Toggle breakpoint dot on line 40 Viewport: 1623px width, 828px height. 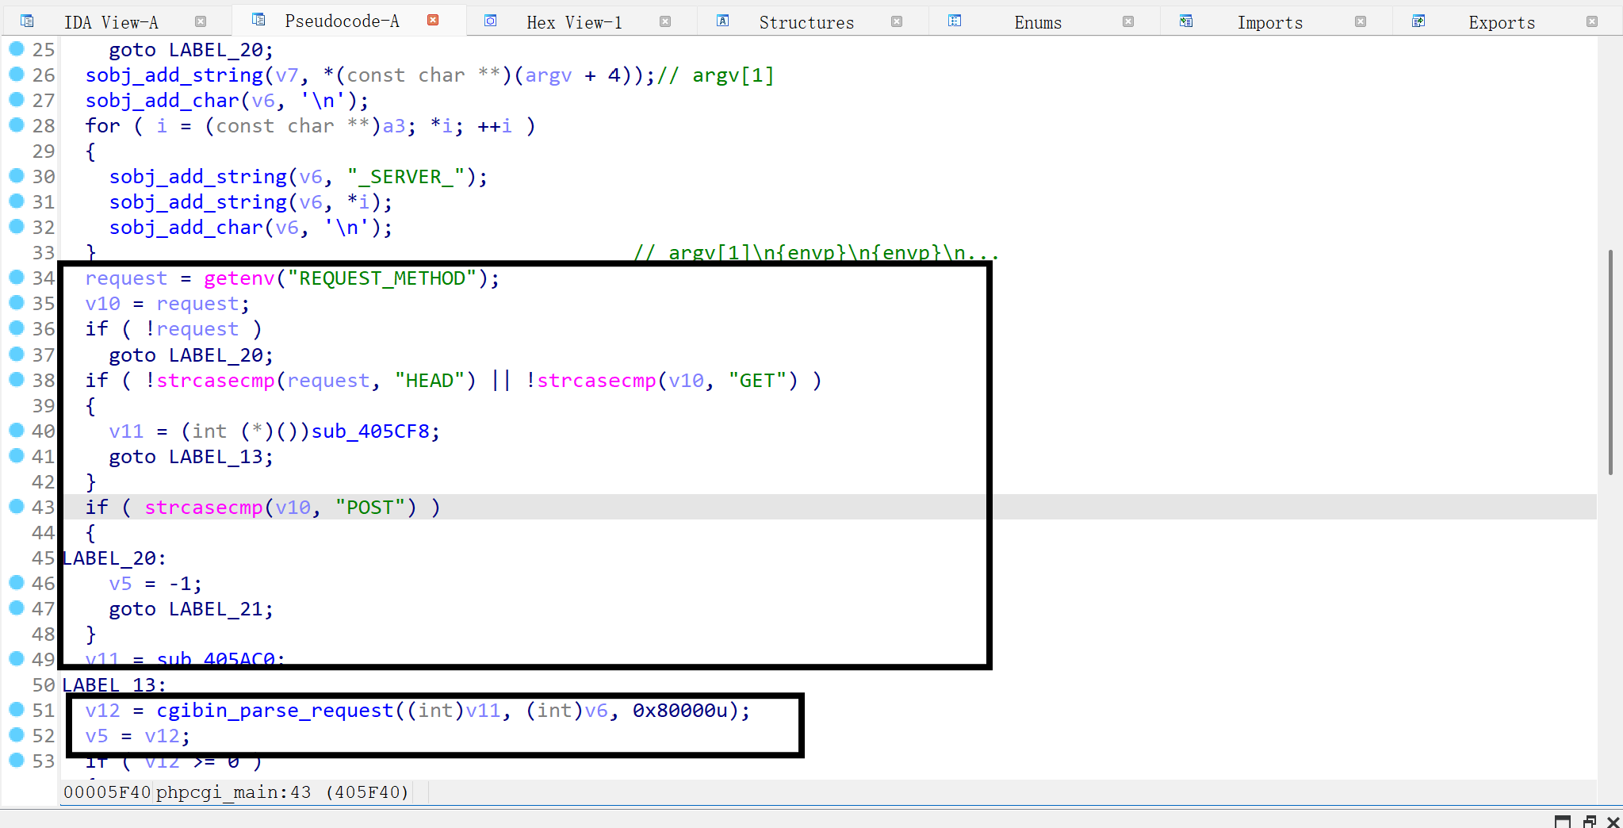pos(17,431)
